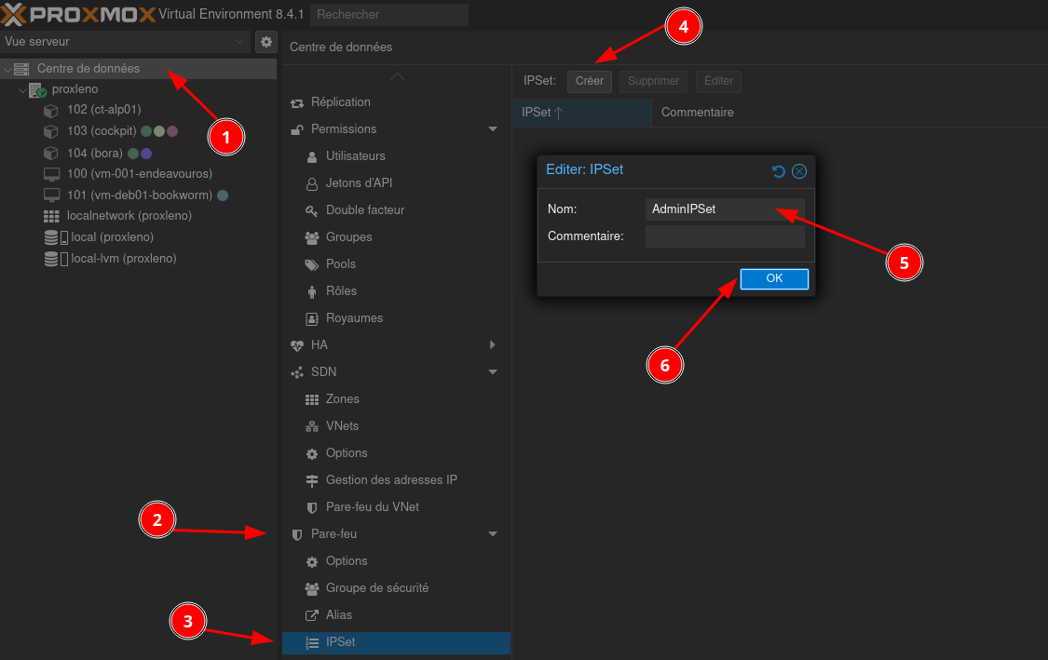Open Jetons d'API menu item
The width and height of the screenshot is (1048, 660).
coord(359,183)
